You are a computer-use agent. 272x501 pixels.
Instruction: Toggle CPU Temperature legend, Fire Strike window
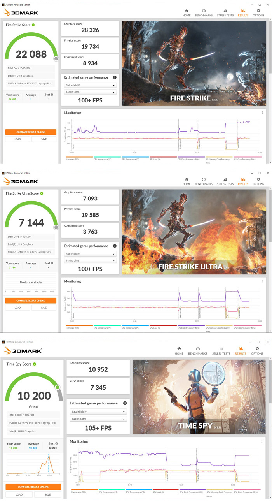click(x=107, y=158)
